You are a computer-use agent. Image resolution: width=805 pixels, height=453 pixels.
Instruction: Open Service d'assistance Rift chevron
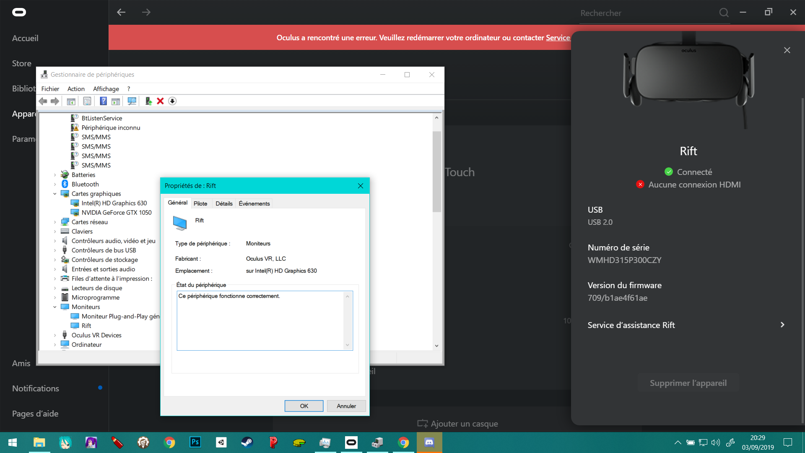(782, 325)
